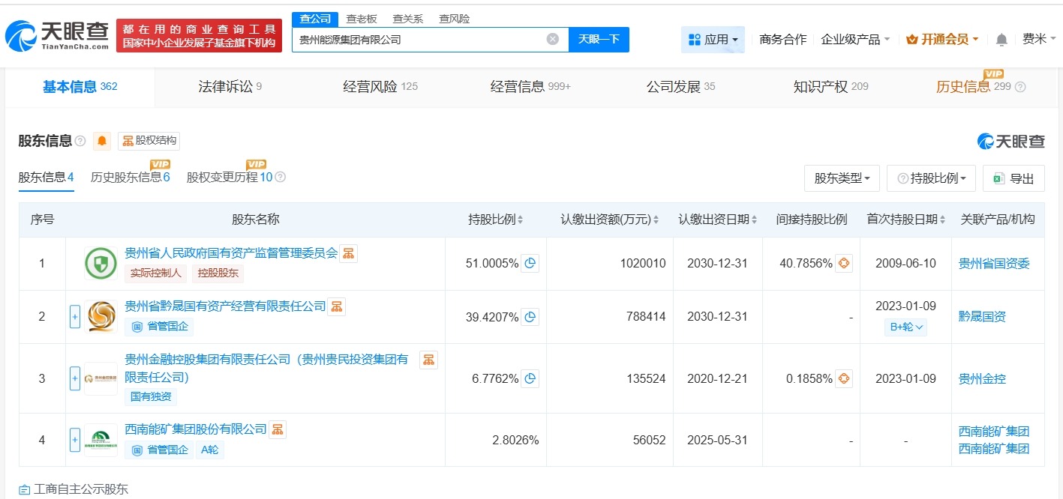Expand the 西南能矿集团 row with plus button
1063x499 pixels.
point(74,440)
